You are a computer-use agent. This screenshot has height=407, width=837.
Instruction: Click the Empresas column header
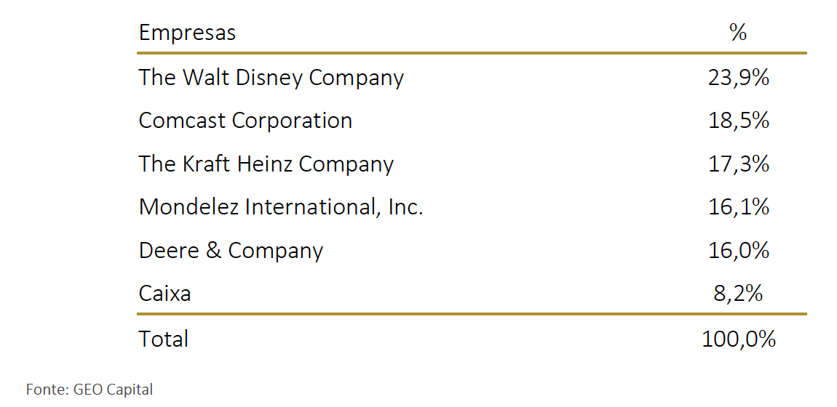(x=187, y=33)
